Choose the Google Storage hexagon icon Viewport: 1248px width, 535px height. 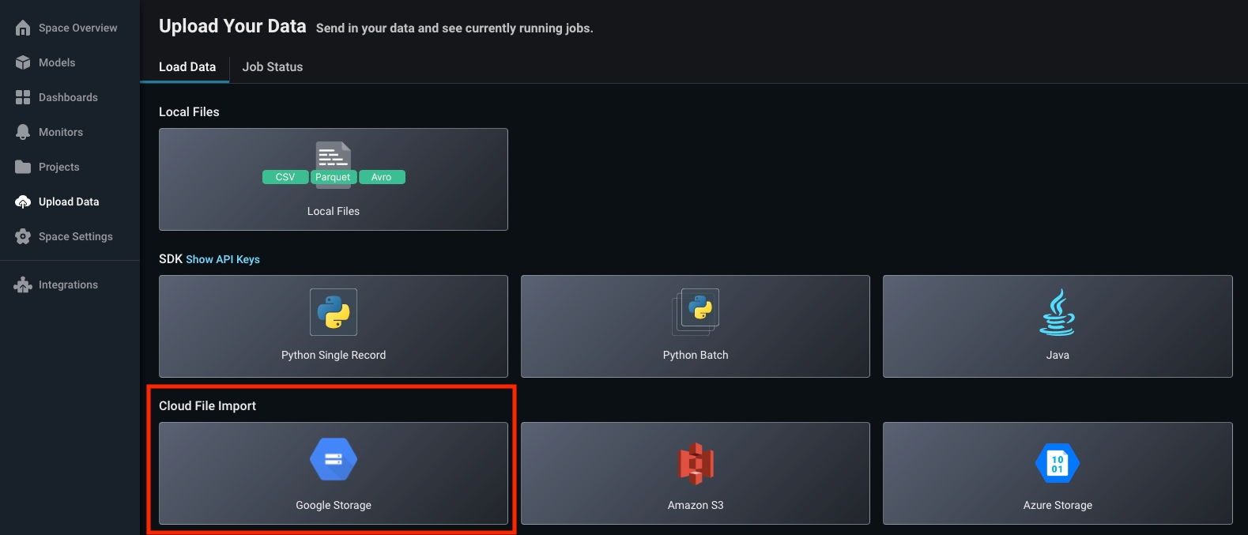coord(334,459)
